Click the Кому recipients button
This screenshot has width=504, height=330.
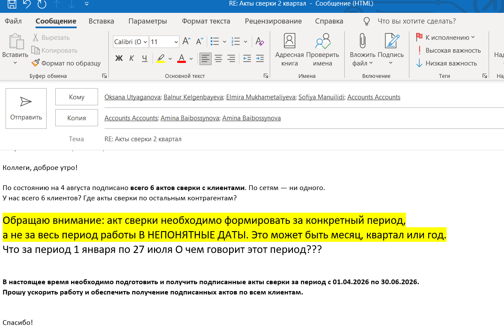[x=77, y=97]
